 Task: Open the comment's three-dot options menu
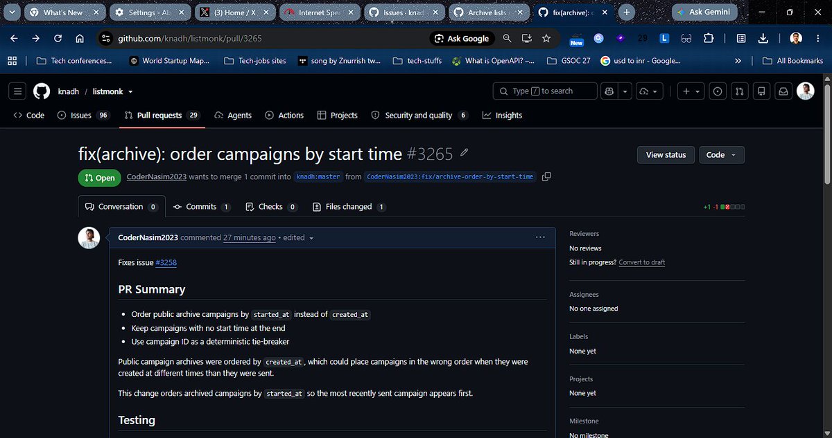coord(540,237)
